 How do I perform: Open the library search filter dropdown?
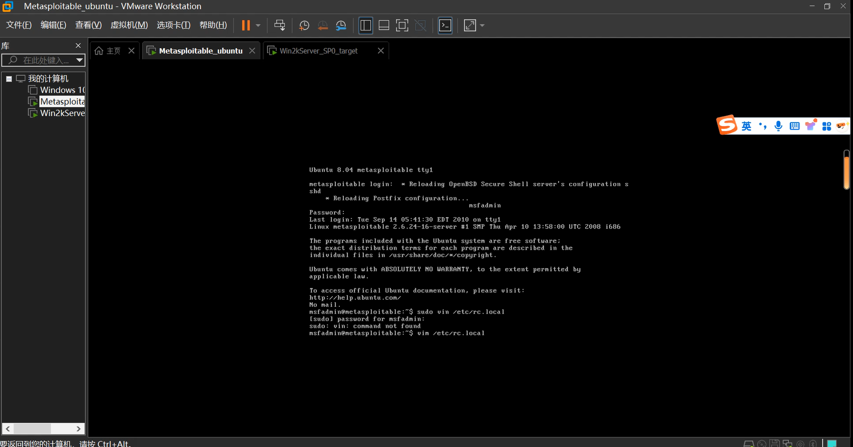point(80,60)
